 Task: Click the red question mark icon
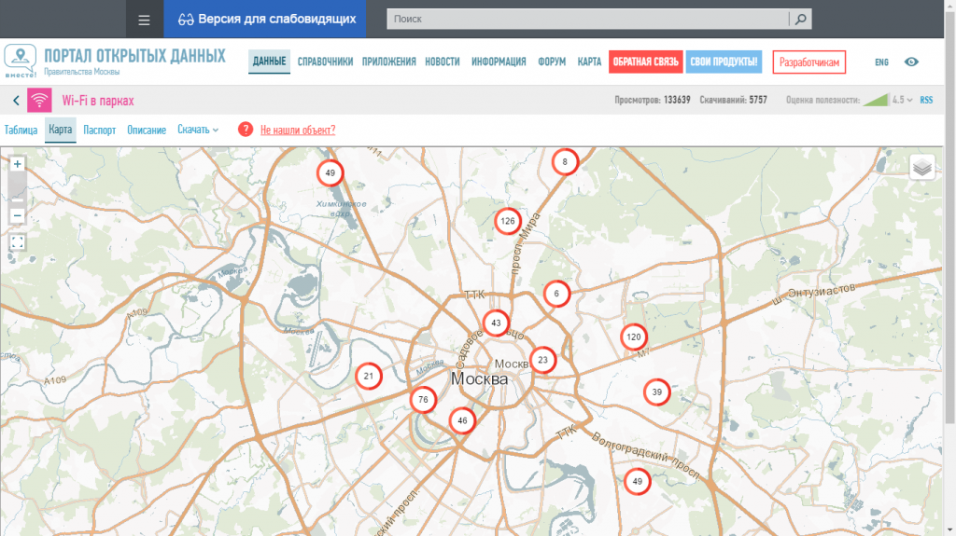[x=246, y=130]
